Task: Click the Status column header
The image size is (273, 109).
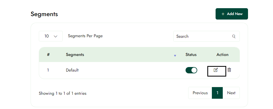Action: (x=191, y=55)
